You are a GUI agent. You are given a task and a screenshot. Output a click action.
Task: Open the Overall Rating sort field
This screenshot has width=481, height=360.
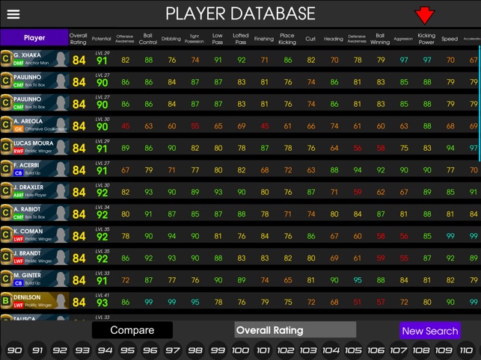click(295, 330)
